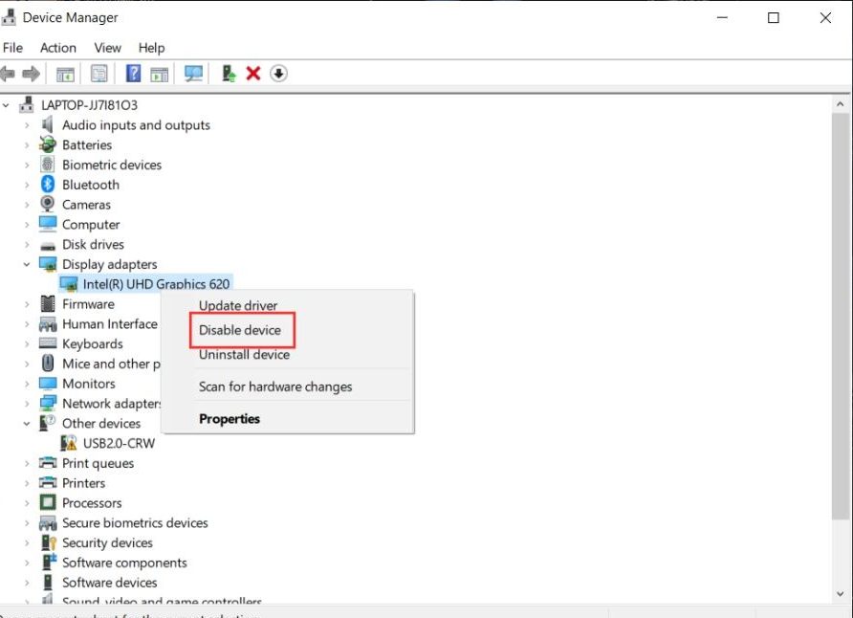Screen dimensions: 853x618
Task: Expand Audio inputs and outputs
Action: [x=27, y=125]
